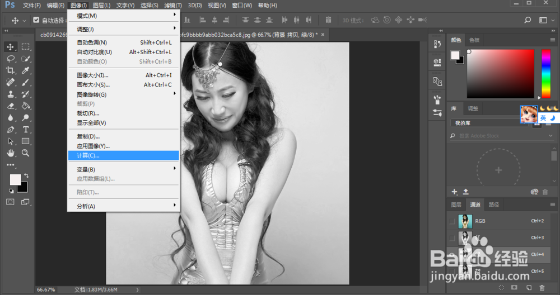Select the Zoom tool in the toolbar
Image resolution: width=560 pixels, height=295 pixels.
pos(26,153)
